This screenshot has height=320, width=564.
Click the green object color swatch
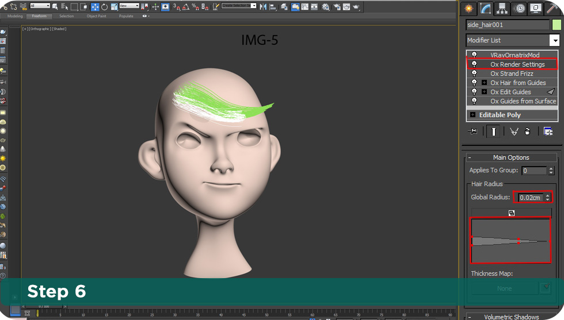(556, 25)
